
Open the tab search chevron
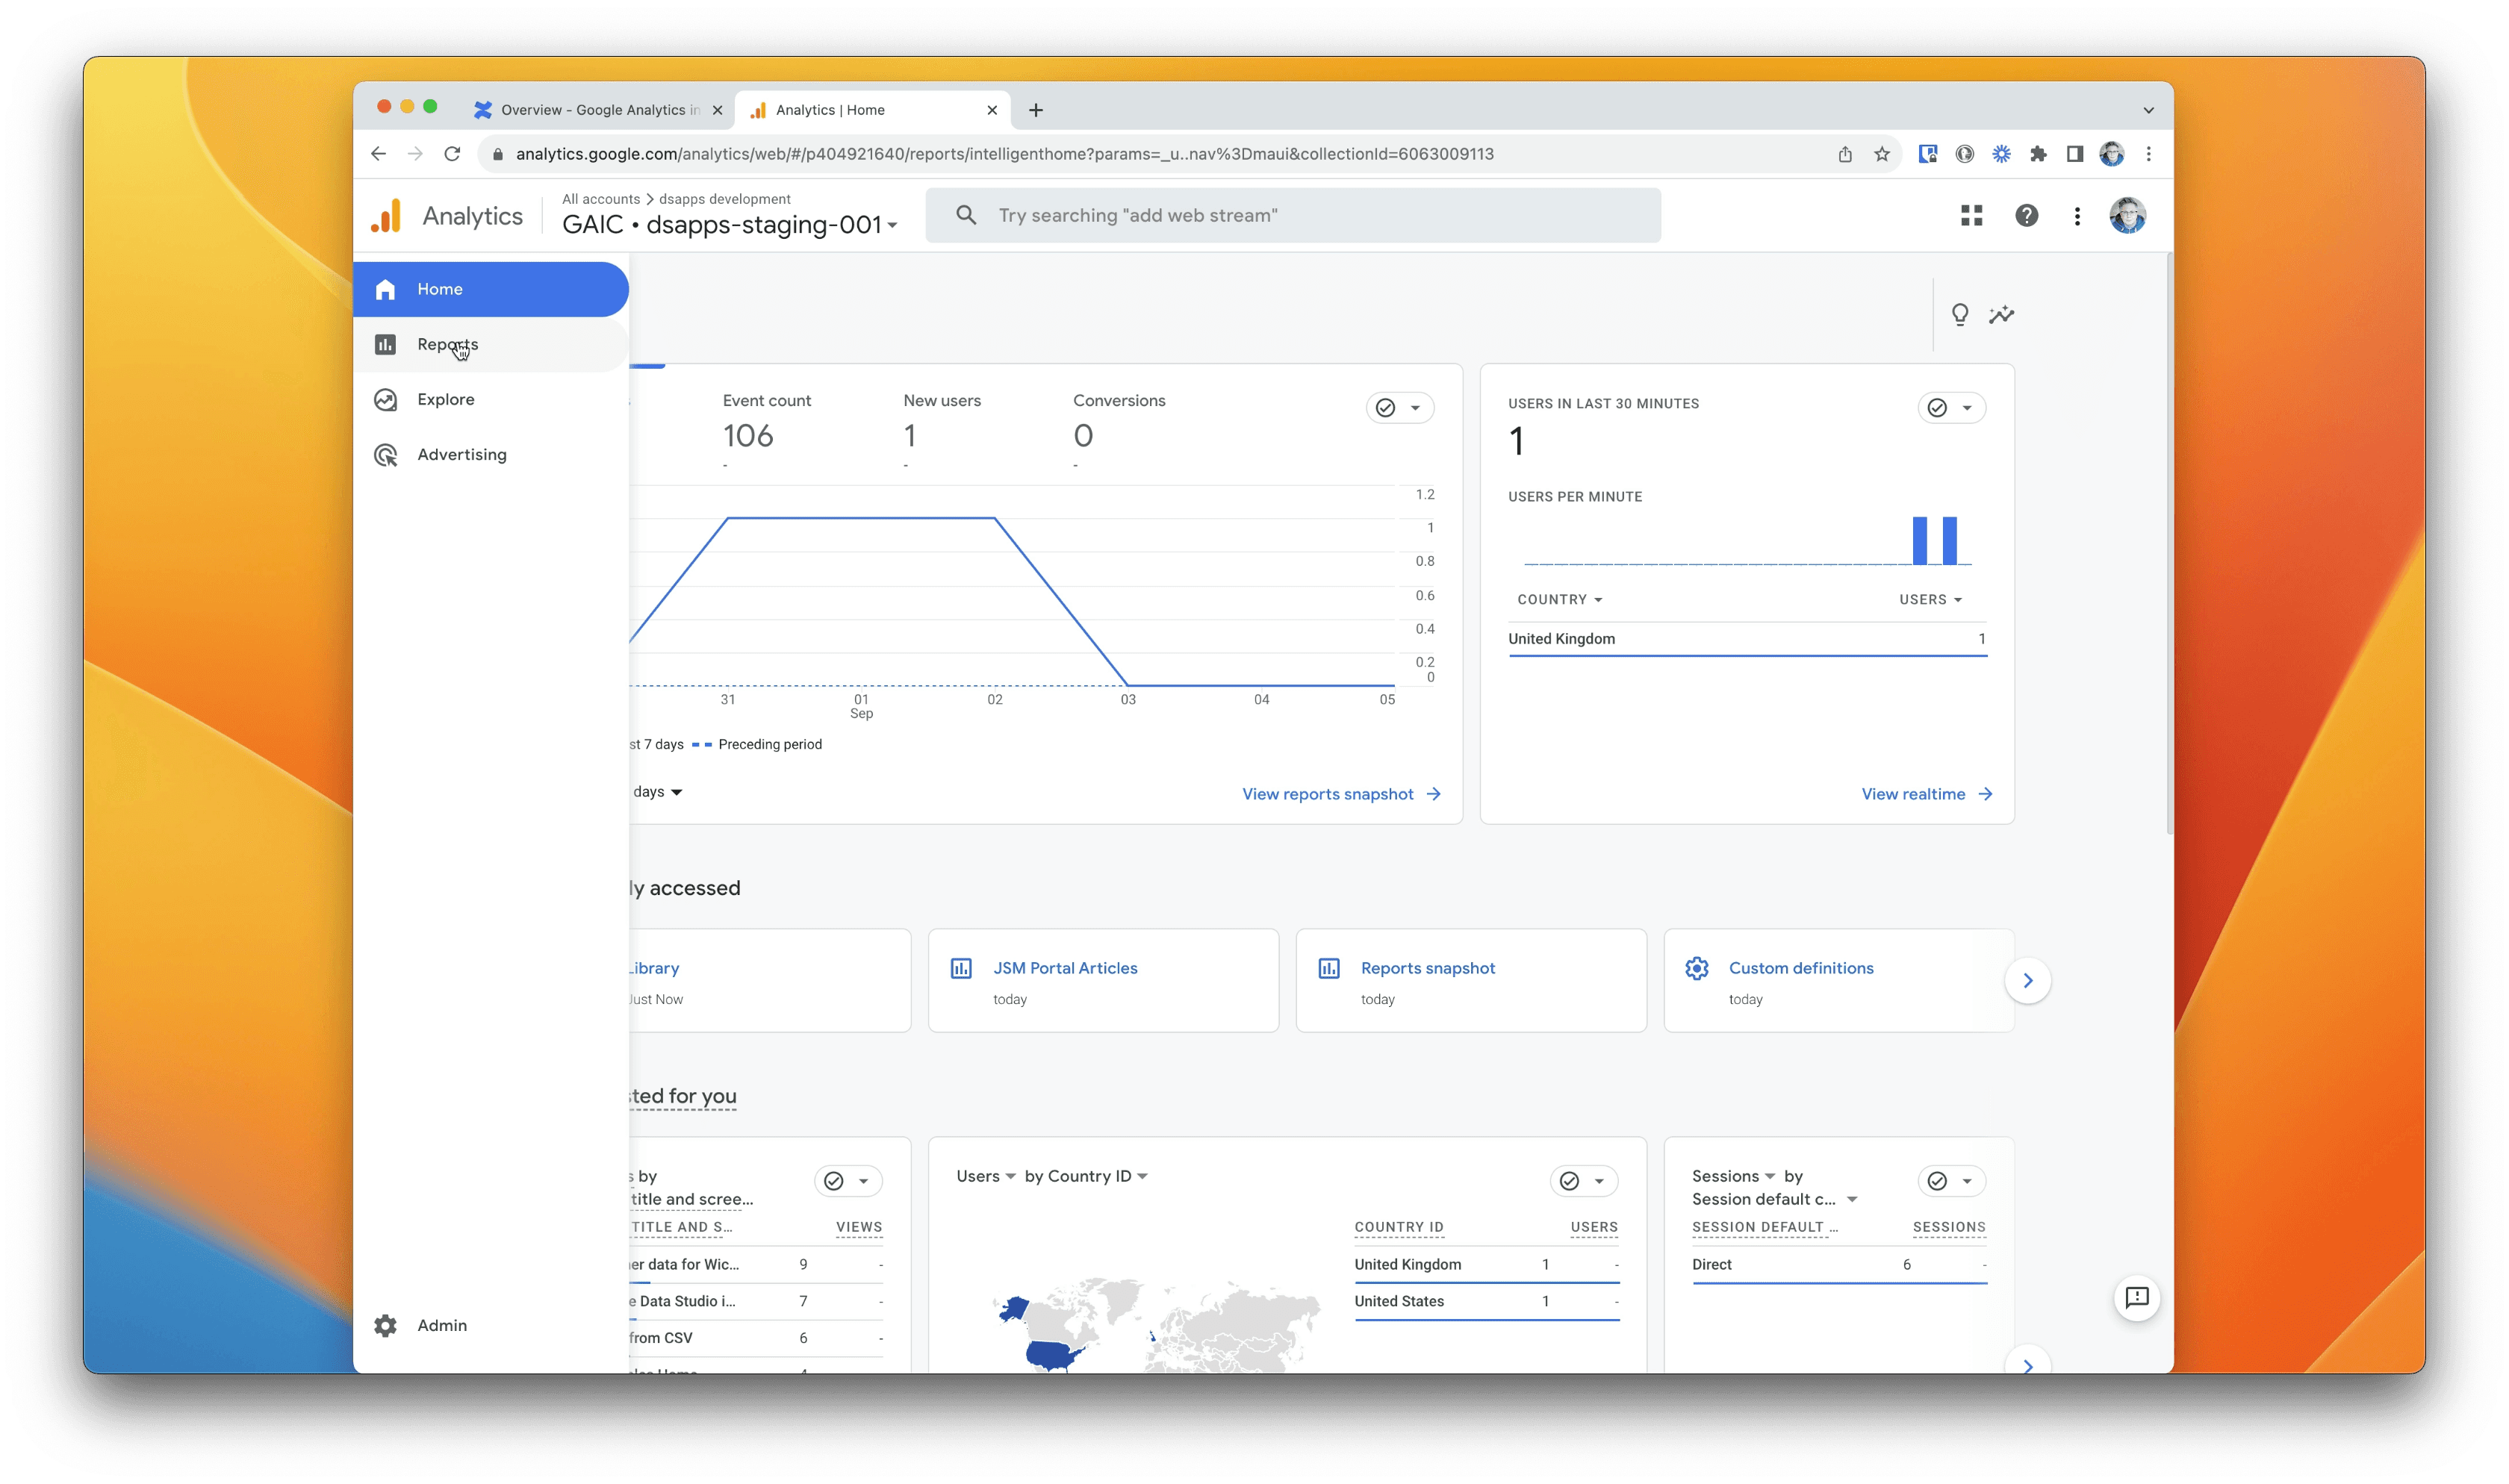2148,110
